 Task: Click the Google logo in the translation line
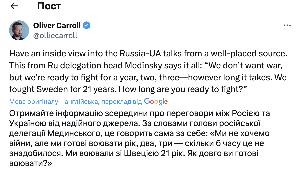coord(156,101)
